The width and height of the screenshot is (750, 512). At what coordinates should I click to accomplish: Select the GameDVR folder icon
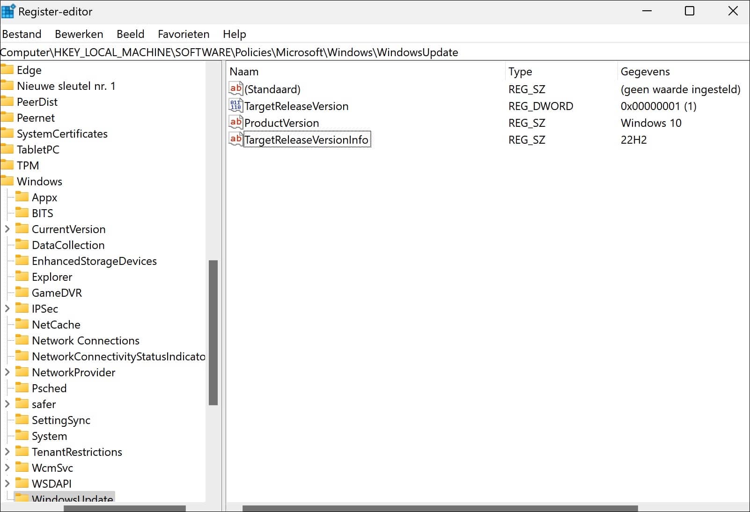(x=22, y=293)
